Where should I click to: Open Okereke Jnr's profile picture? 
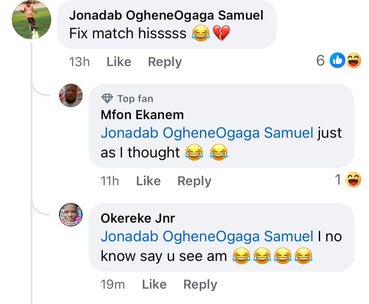pyautogui.click(x=71, y=215)
